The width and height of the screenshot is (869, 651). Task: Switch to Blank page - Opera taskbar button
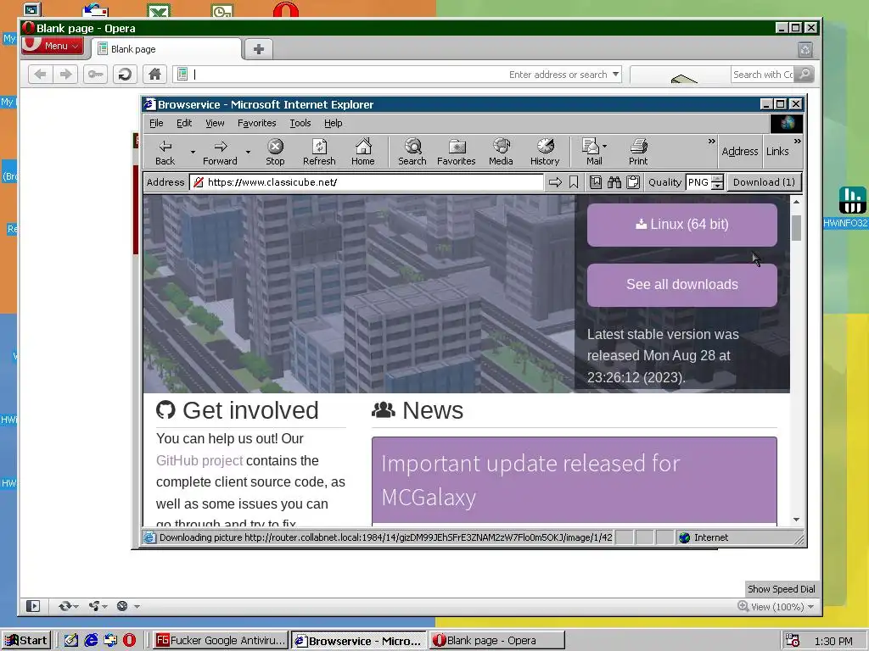click(x=497, y=641)
